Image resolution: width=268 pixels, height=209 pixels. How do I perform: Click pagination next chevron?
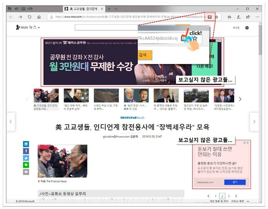236,196
